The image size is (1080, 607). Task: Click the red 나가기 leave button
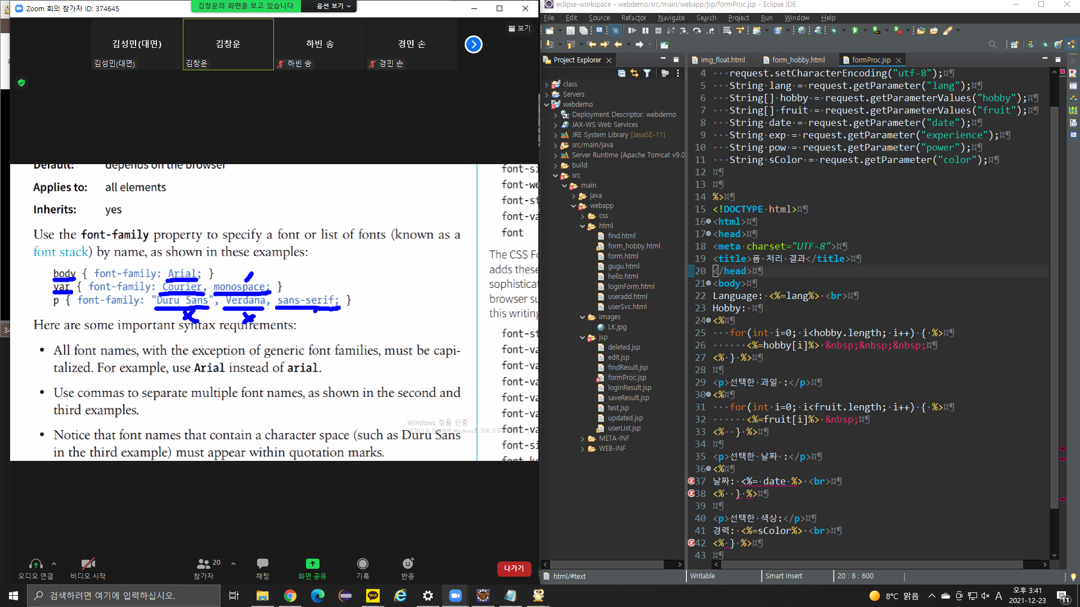click(514, 568)
